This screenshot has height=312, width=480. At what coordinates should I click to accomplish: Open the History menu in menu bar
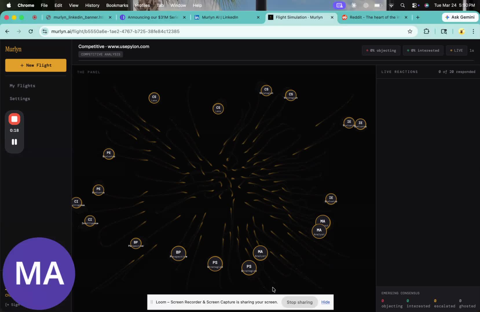pos(92,5)
